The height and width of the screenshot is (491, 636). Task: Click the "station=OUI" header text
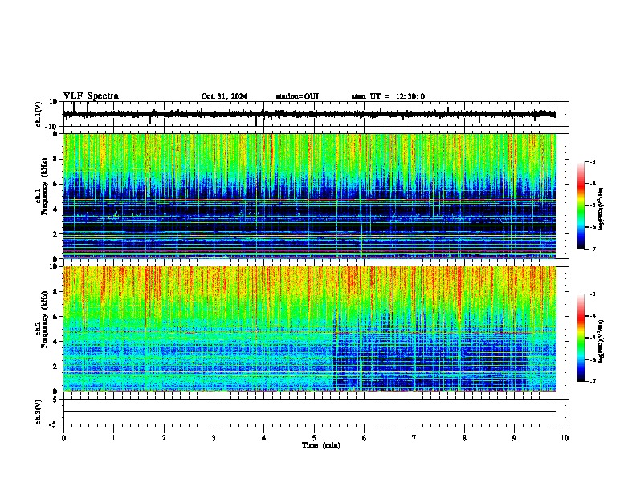coord(297,96)
